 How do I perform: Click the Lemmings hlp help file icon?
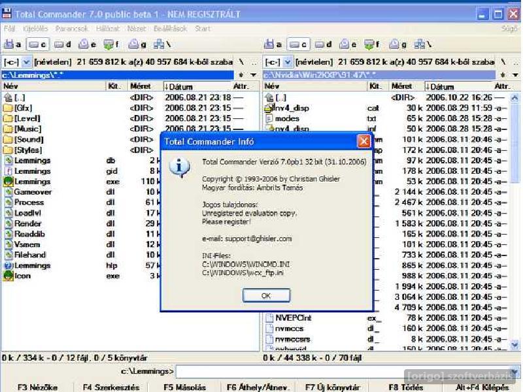pyautogui.click(x=8, y=266)
